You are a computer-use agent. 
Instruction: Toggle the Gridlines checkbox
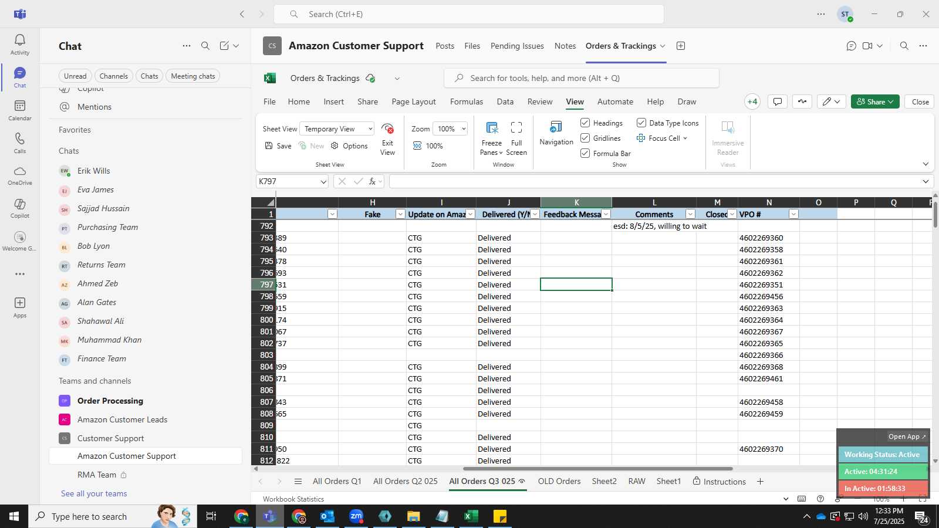585,138
